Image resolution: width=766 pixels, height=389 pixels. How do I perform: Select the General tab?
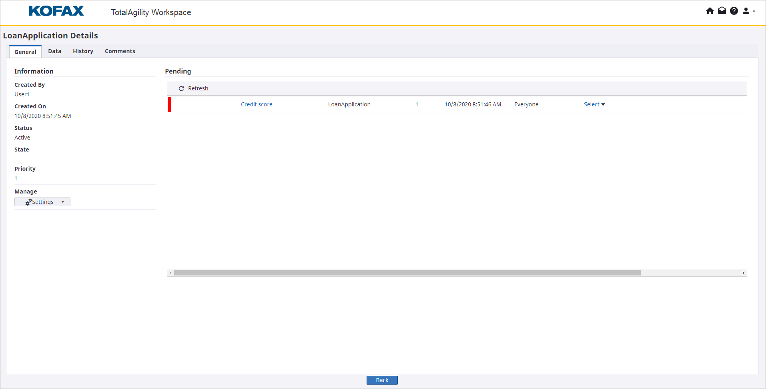[x=25, y=52]
